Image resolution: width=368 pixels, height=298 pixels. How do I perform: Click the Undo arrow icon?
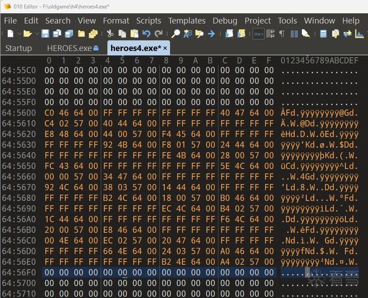146,34
